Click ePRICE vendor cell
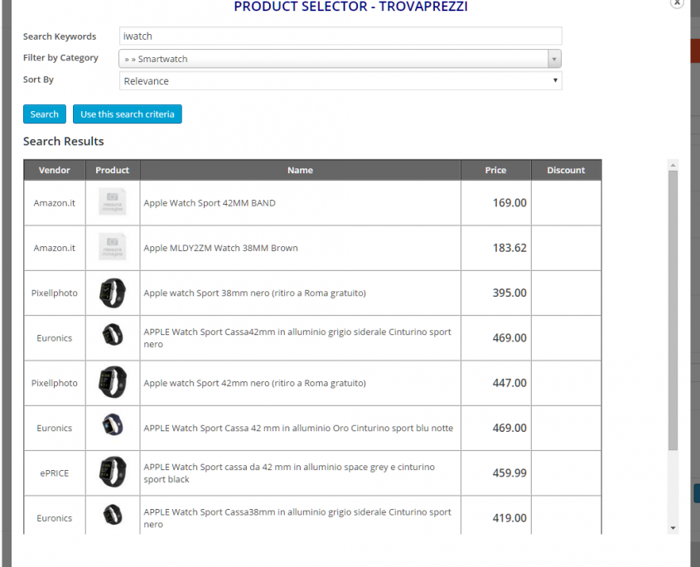The width and height of the screenshot is (700, 567). 55,473
